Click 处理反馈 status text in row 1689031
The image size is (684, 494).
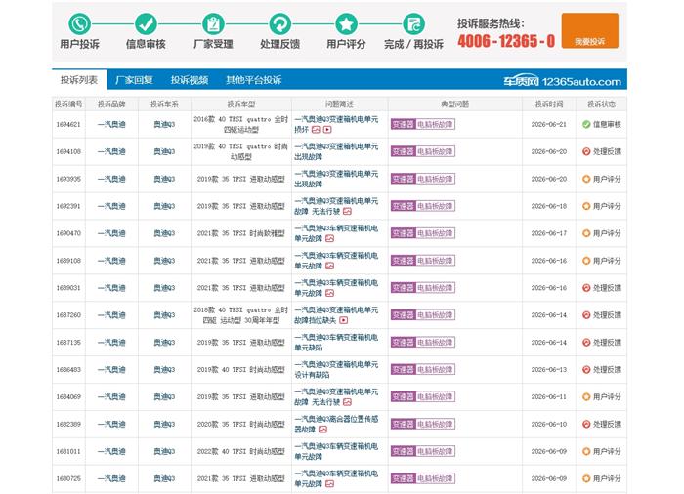[x=607, y=288]
